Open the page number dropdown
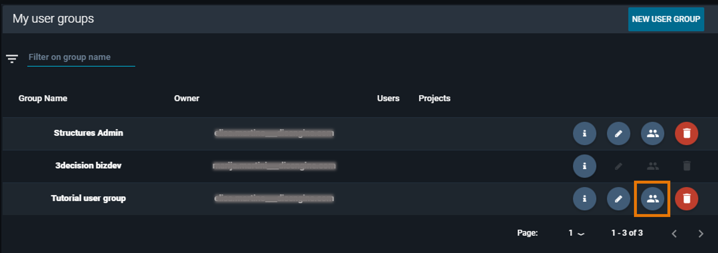The width and height of the screenshot is (718, 253). [x=576, y=233]
